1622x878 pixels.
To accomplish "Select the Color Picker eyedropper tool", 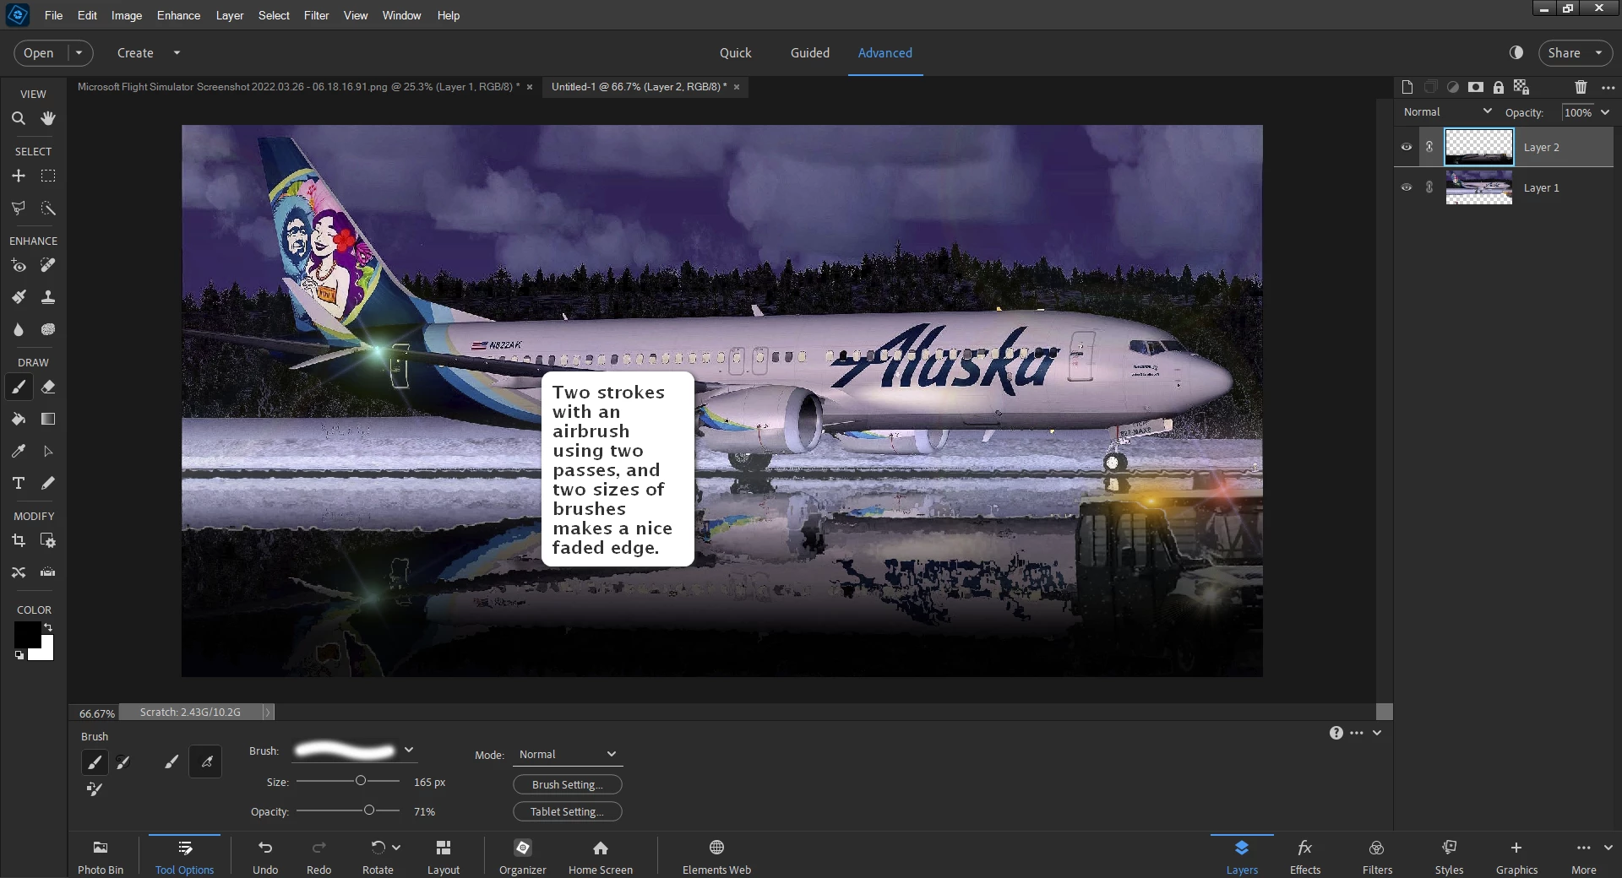I will (x=19, y=451).
